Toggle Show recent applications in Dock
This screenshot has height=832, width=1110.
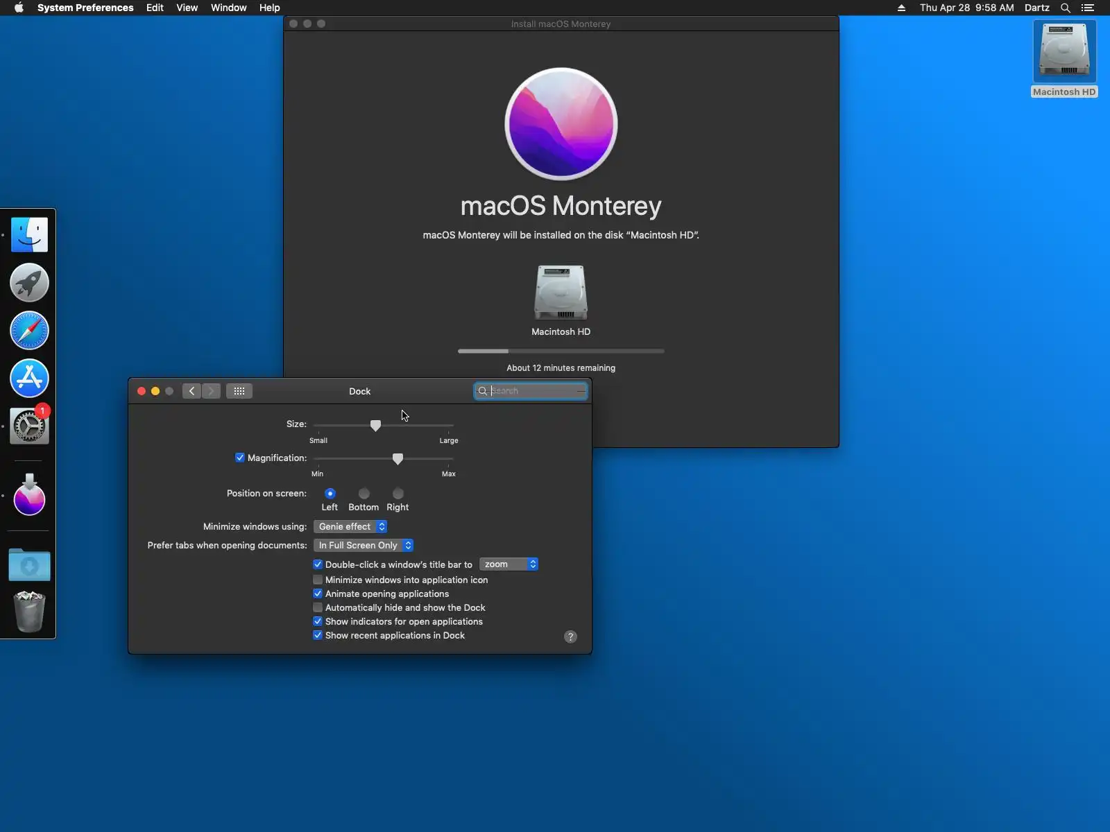[x=318, y=635]
